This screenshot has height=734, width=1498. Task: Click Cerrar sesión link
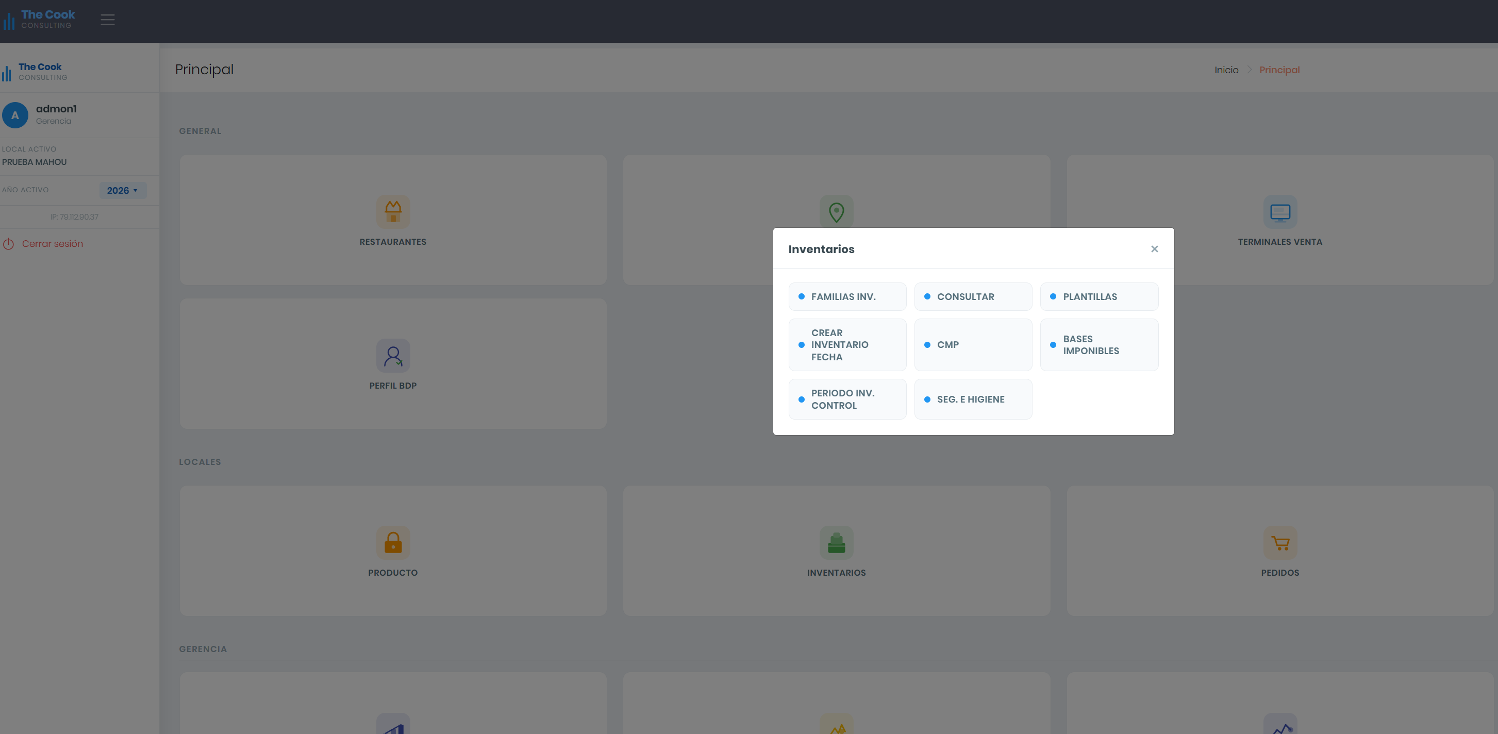(x=53, y=244)
